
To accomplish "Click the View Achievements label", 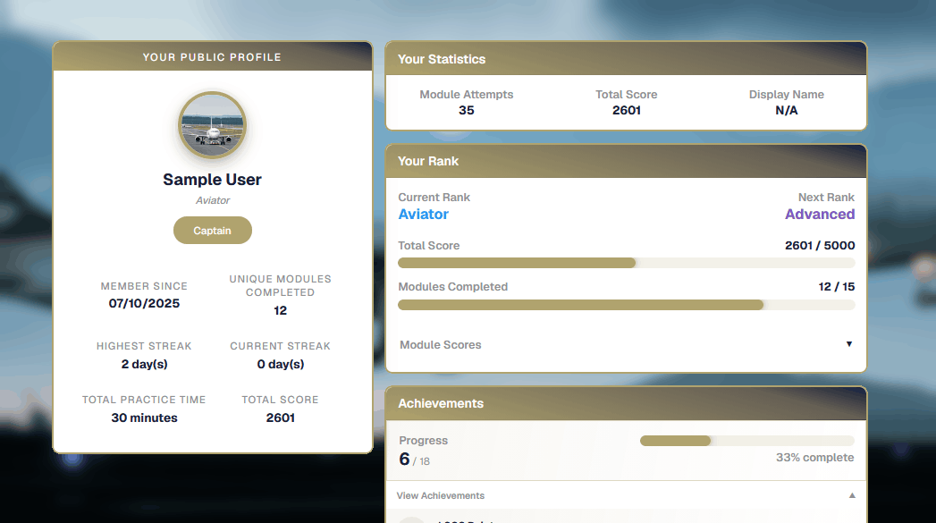I will point(441,495).
